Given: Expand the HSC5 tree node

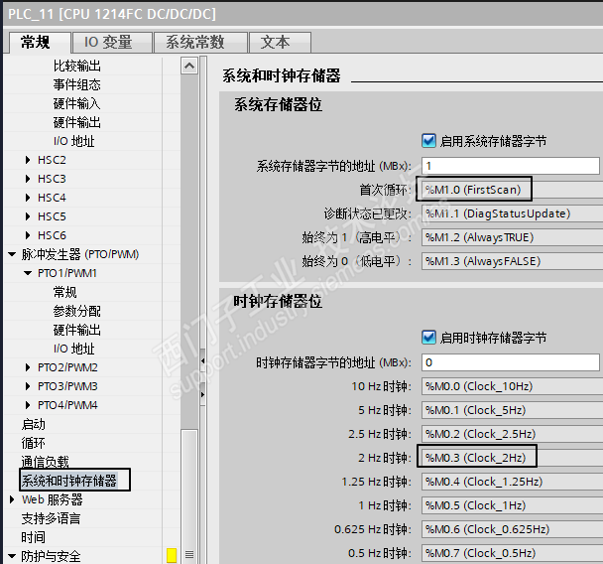Looking at the screenshot, I should [28, 216].
